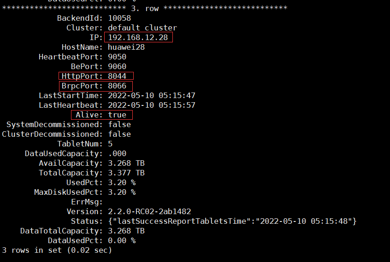The height and width of the screenshot is (262, 390).
Task: Click the MaxDiskUsedPct value 3.20 %
Action: point(122,192)
